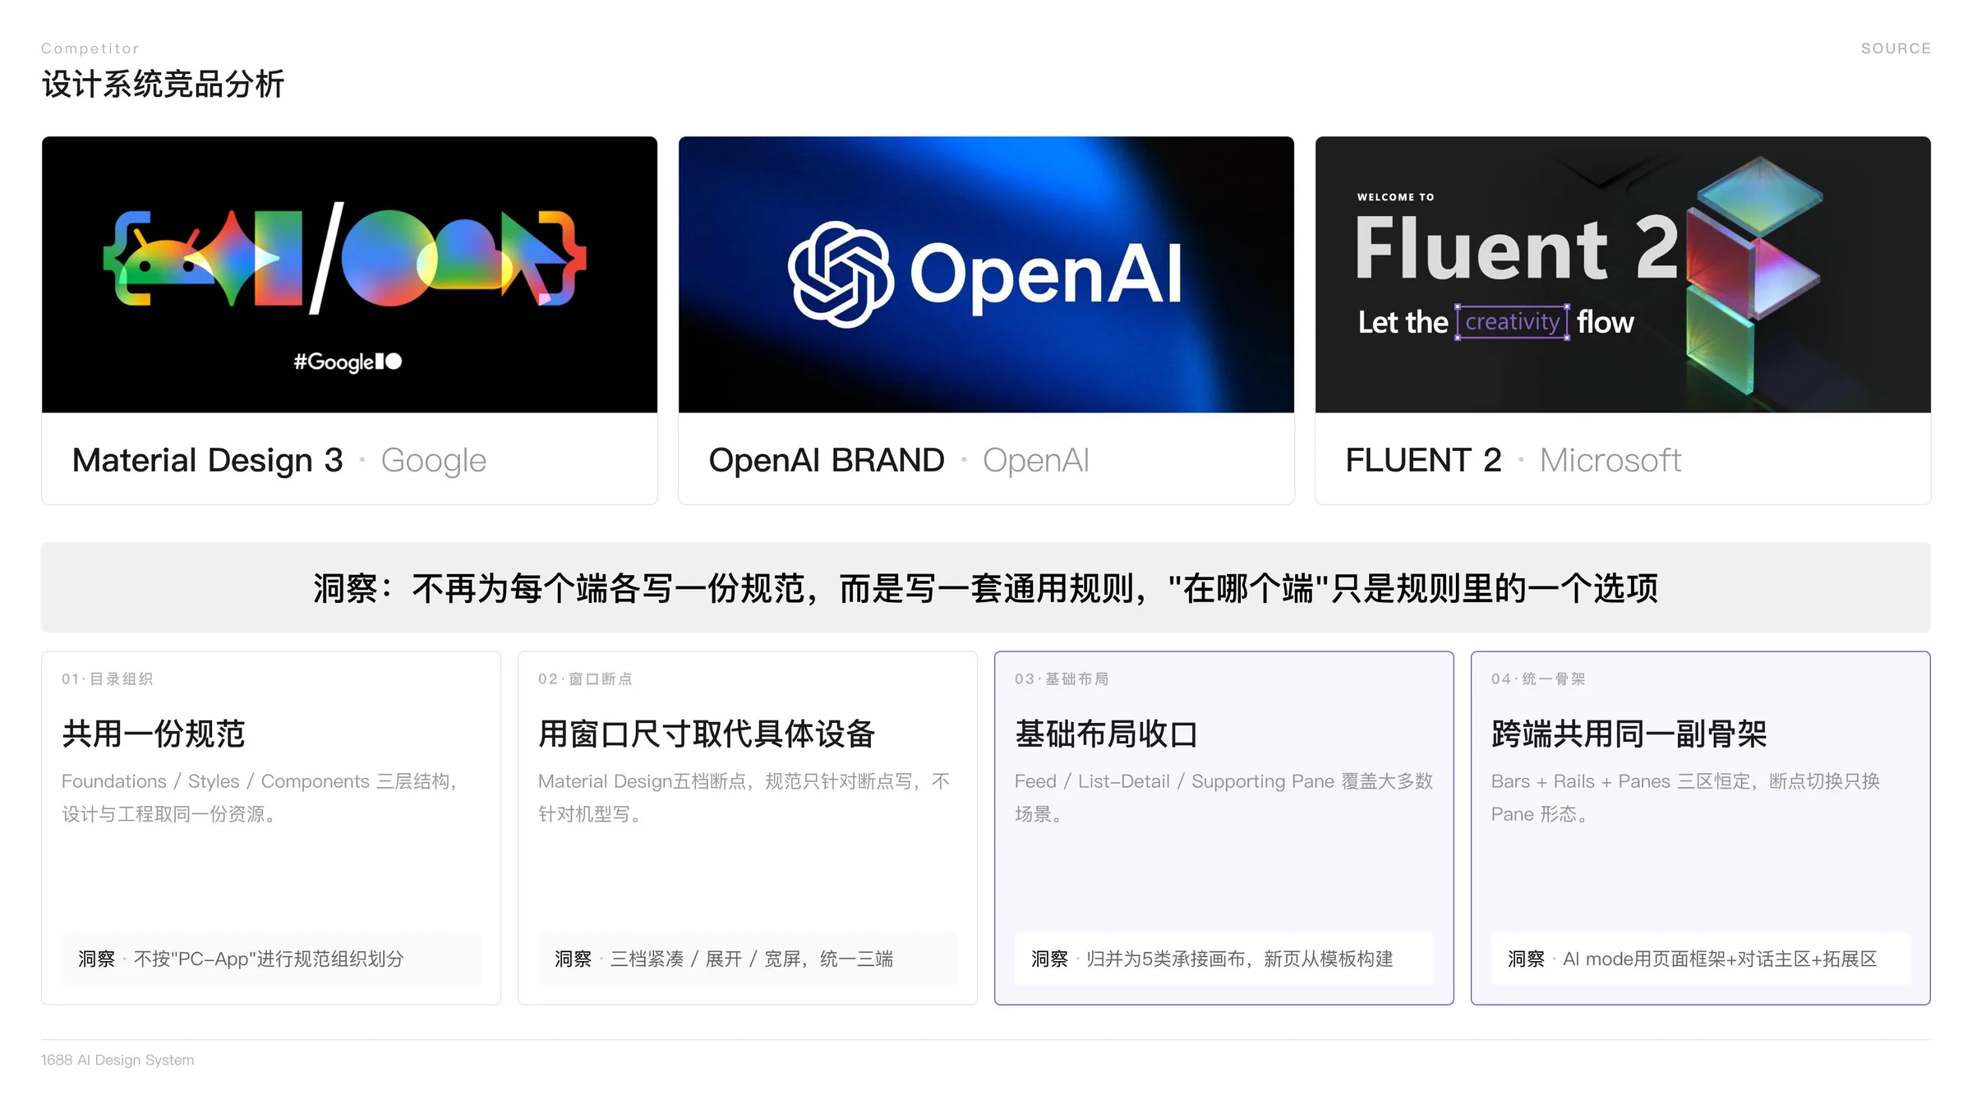Click the 'Foundations / Styles / Components' description
1972x1109 pixels.
point(259,798)
